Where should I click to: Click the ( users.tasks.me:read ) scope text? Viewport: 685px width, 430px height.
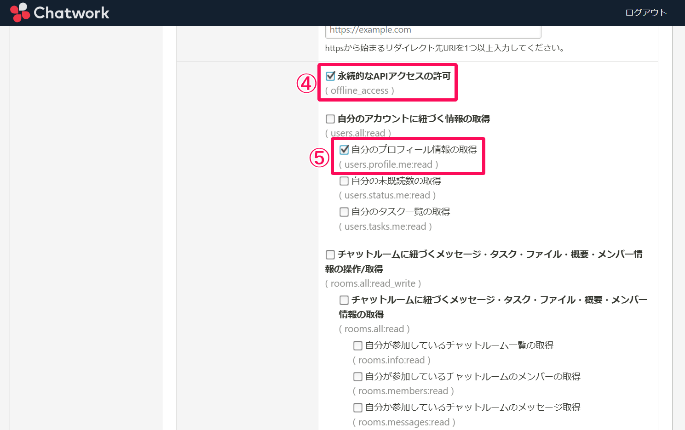click(x=386, y=226)
